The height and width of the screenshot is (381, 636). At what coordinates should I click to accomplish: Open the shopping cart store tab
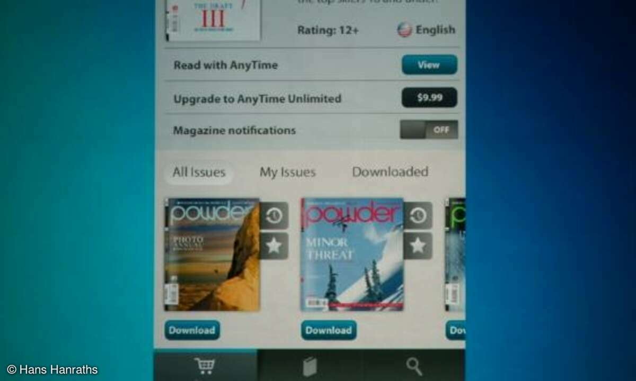click(x=205, y=366)
